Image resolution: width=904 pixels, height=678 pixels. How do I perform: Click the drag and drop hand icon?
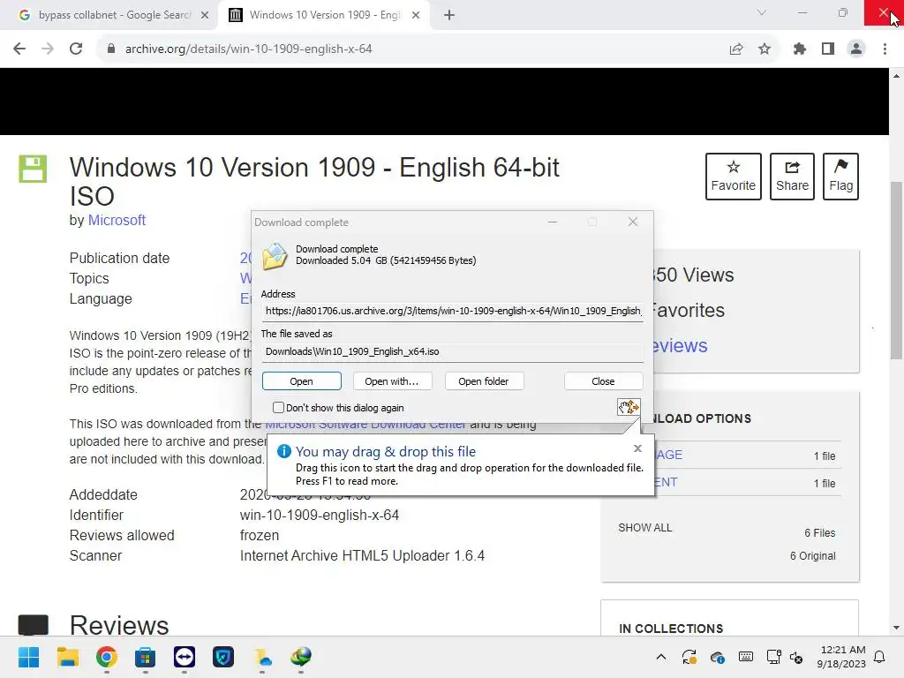coord(629,407)
